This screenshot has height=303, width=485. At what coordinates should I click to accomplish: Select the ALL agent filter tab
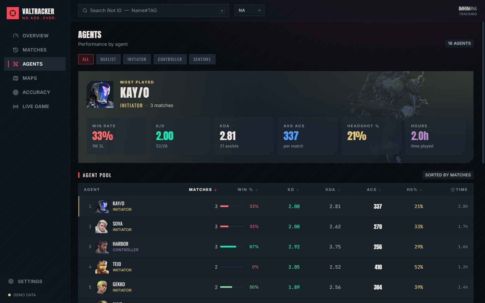click(86, 59)
